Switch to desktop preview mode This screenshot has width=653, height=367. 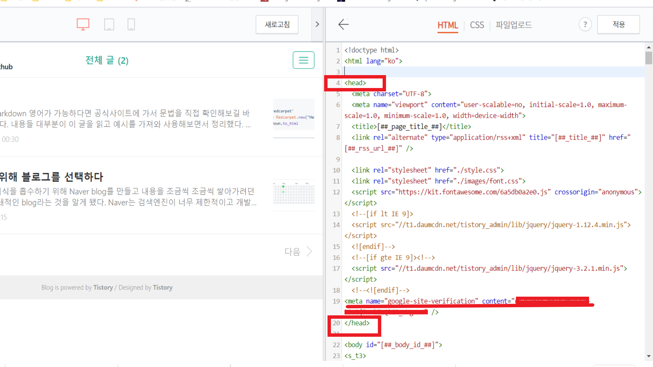pyautogui.click(x=83, y=24)
